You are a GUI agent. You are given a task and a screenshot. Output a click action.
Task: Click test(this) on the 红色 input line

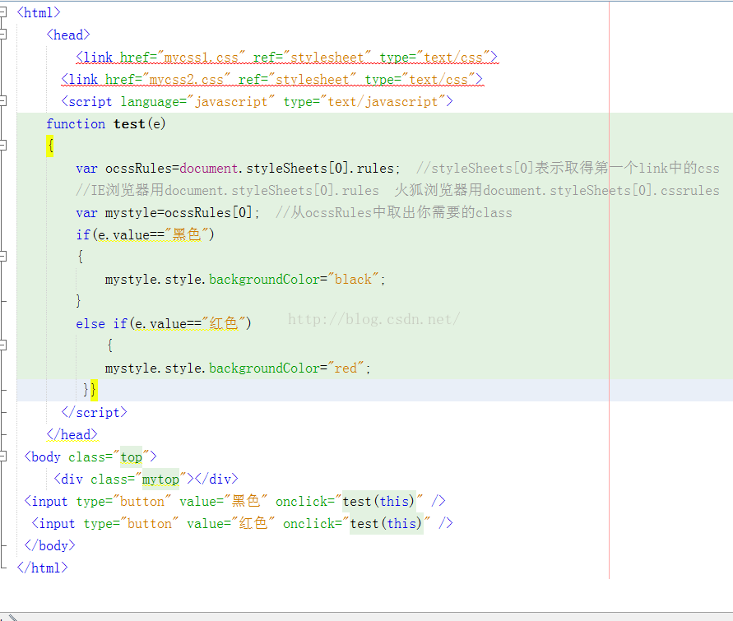point(386,523)
